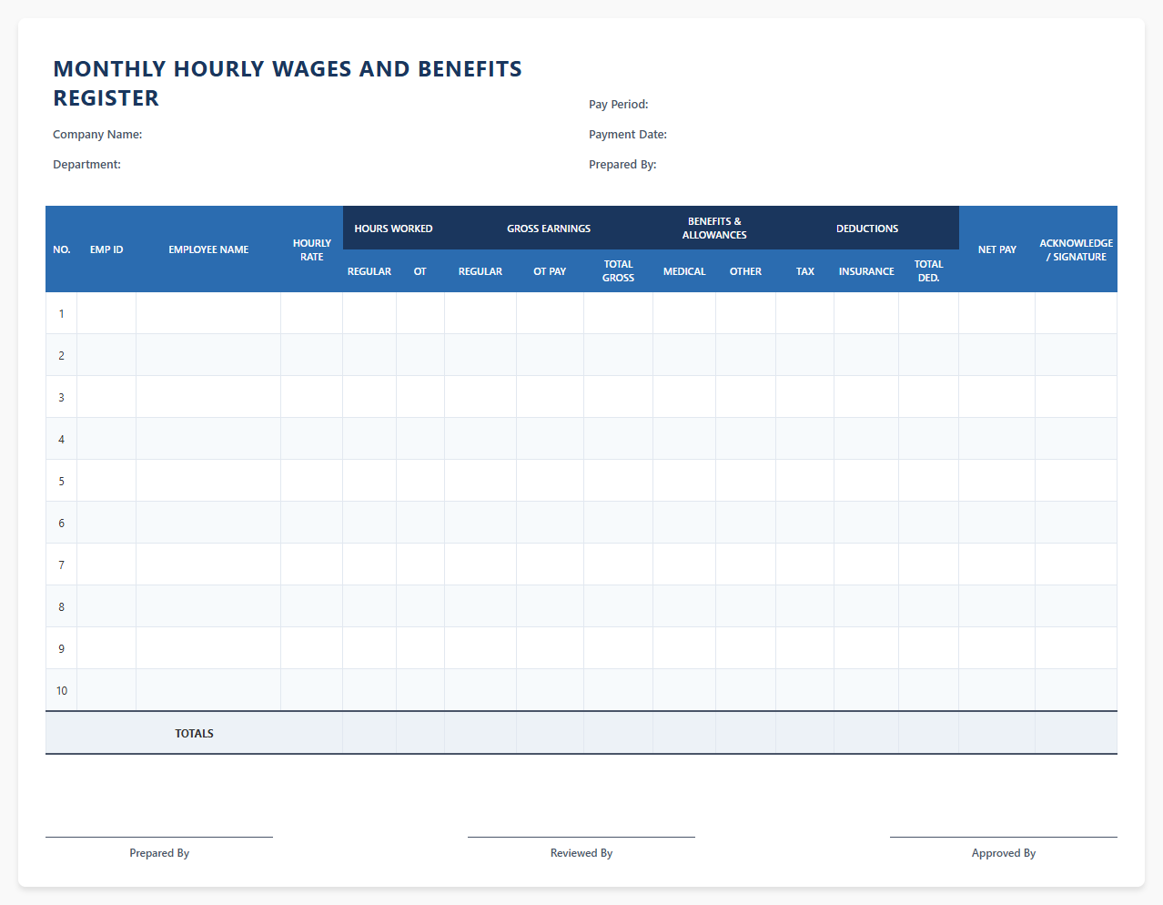Click the OTHER sub-header
The width and height of the screenshot is (1163, 905).
tap(745, 271)
